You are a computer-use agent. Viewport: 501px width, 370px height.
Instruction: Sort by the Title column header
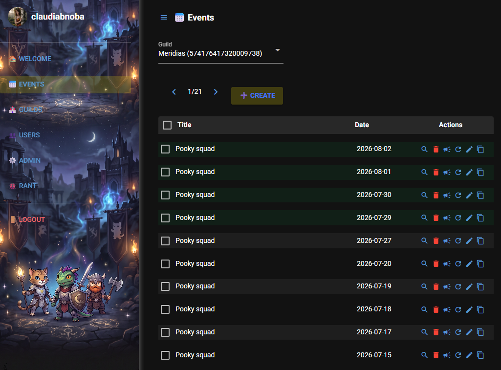184,125
